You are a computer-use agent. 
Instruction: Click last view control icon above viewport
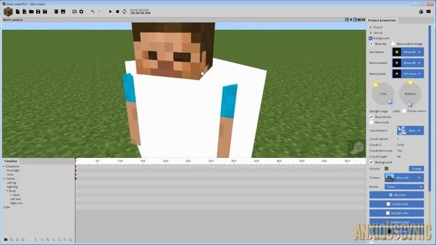363,20
